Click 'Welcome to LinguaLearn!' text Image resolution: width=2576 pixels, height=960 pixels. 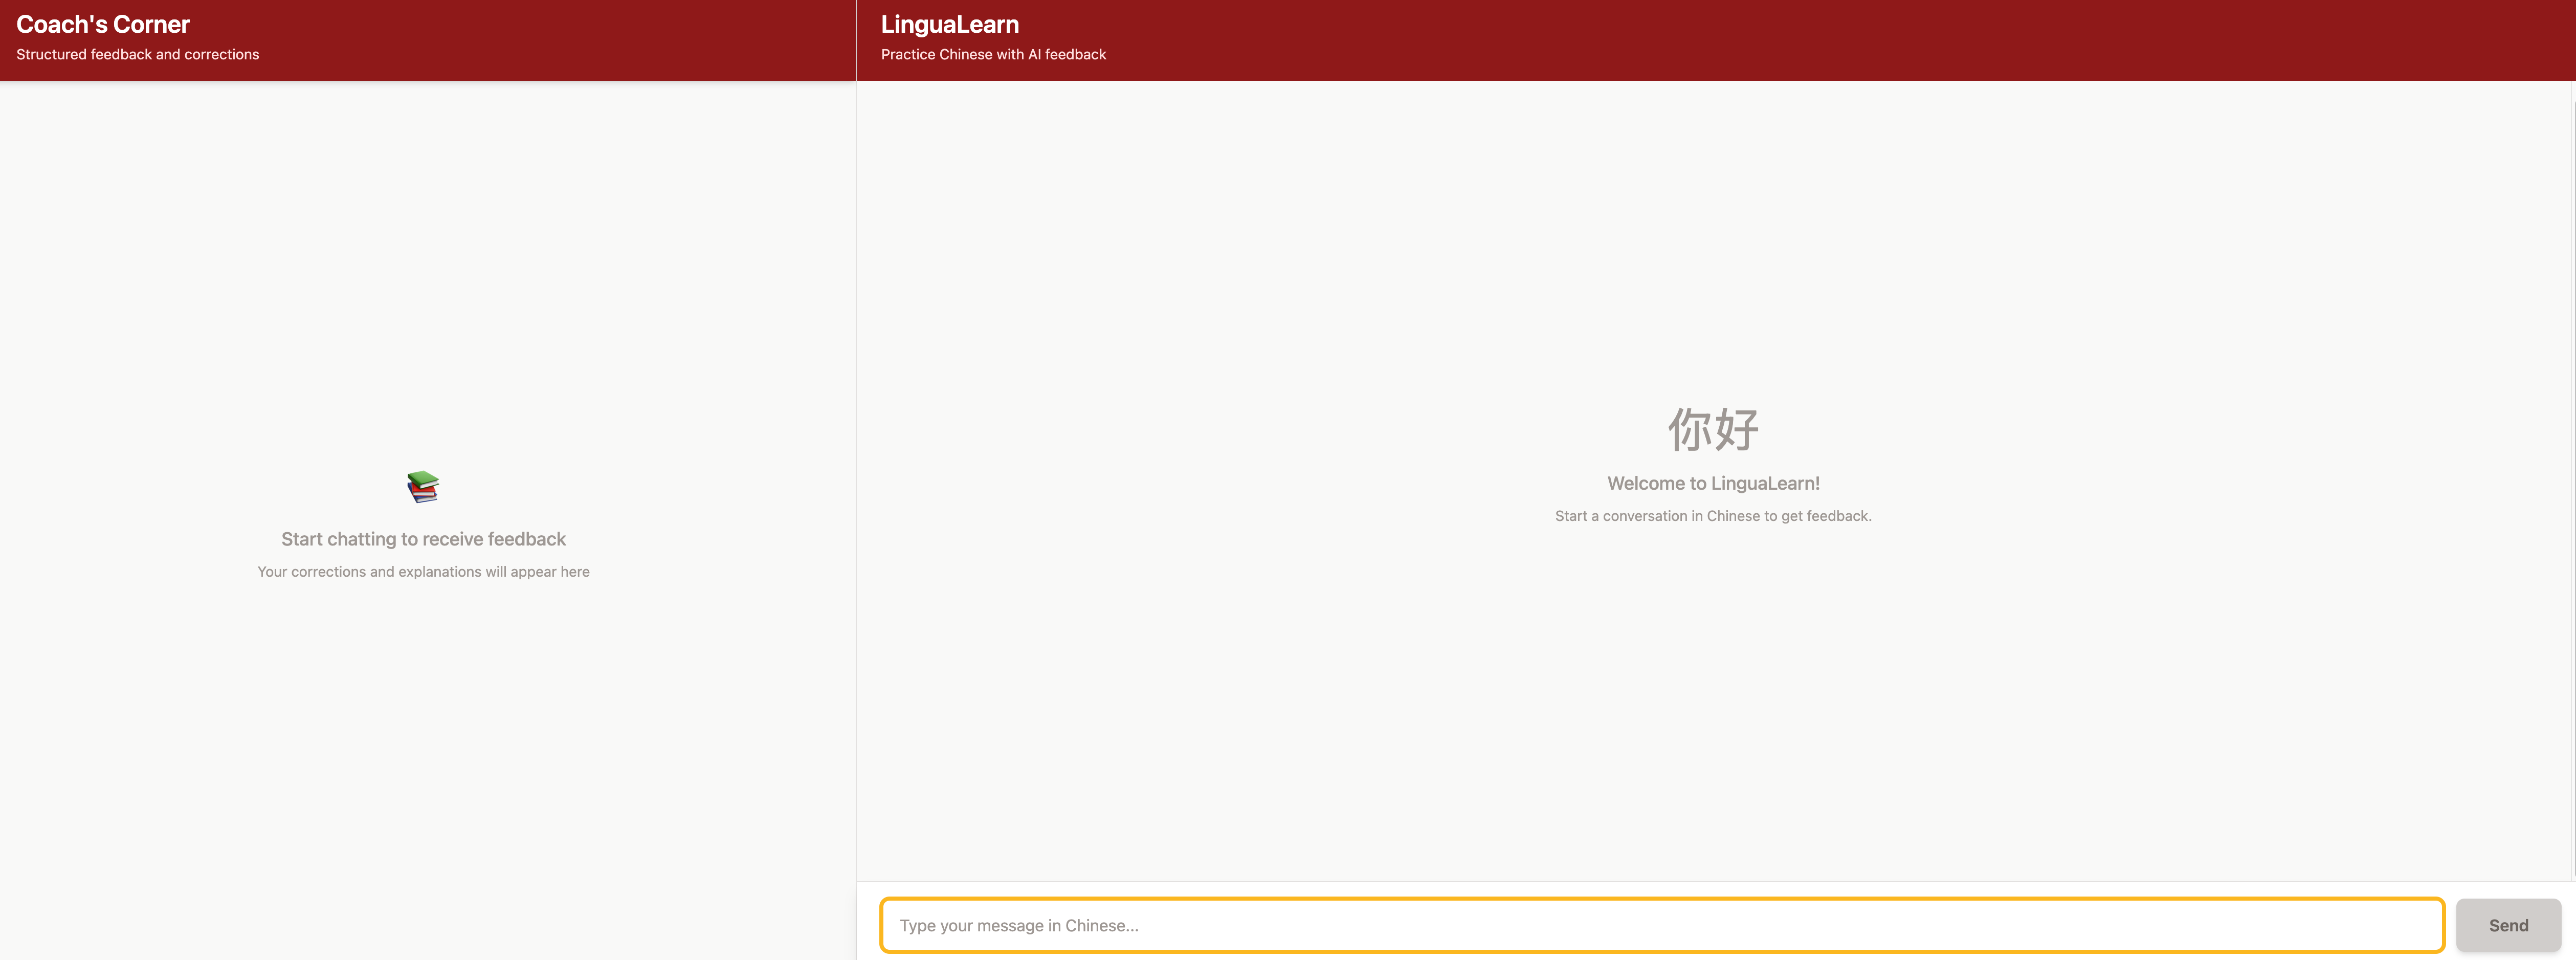(1713, 483)
